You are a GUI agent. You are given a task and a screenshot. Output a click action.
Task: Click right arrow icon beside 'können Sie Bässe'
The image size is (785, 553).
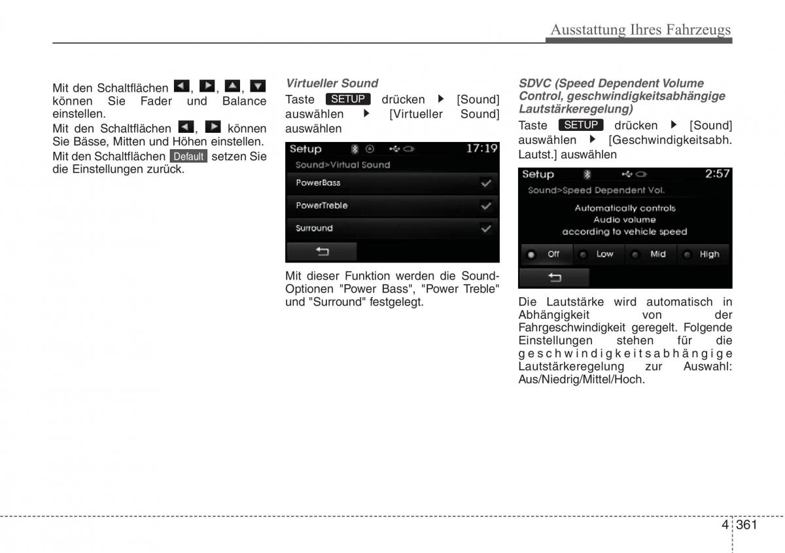213,127
